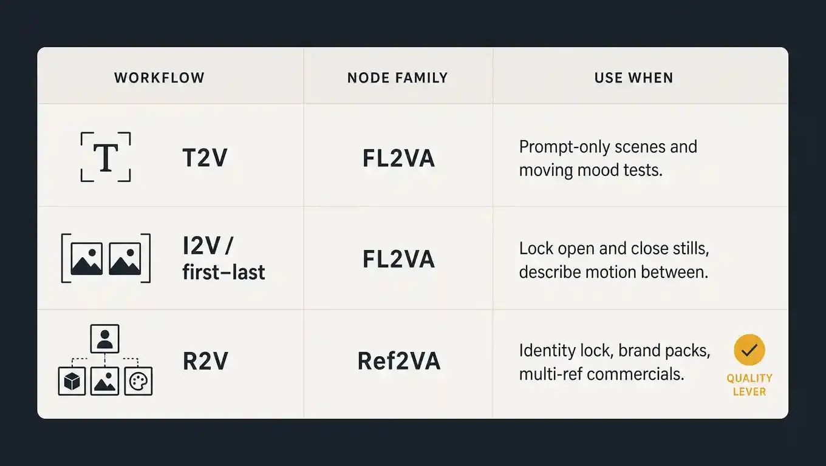The height and width of the screenshot is (466, 826).
Task: Click the 'Identity lock, brand packs' text
Action: [615, 351]
